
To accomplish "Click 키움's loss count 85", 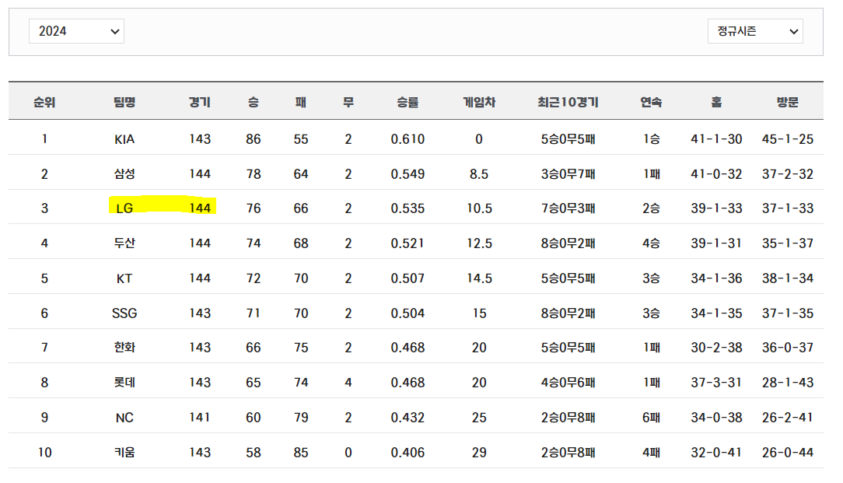I will coord(300,453).
